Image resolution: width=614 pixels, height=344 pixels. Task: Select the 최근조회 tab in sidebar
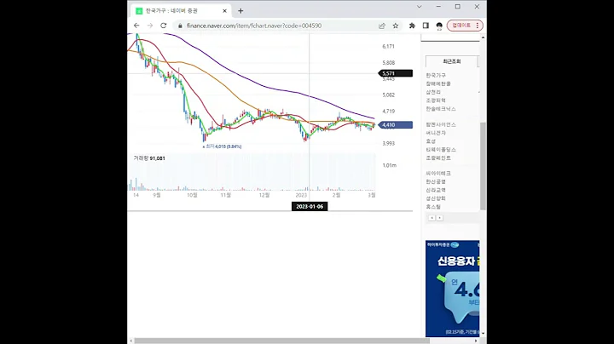coord(451,61)
